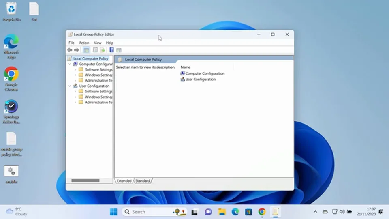
Task: Open Google Chrome from the taskbar
Action: click(x=262, y=212)
